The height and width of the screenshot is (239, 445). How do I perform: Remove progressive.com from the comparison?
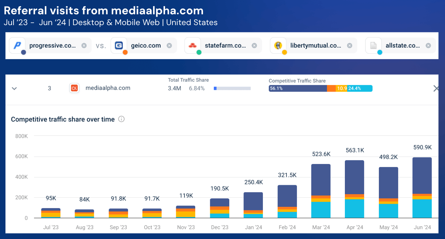click(84, 45)
